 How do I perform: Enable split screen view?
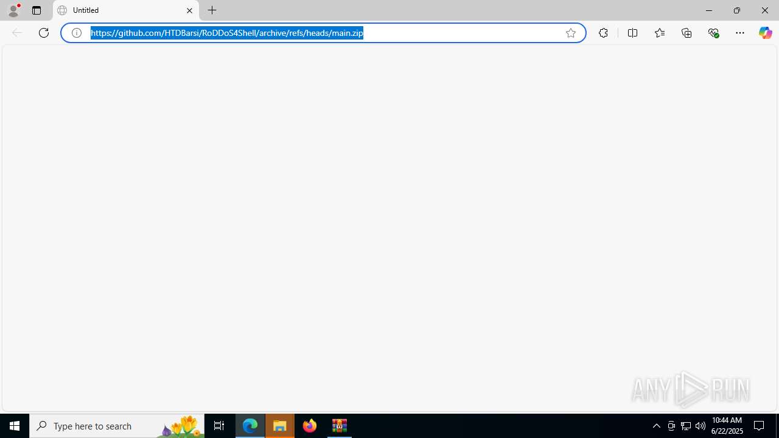point(633,33)
